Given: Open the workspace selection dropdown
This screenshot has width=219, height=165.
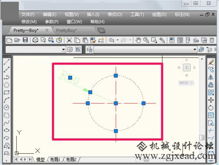Looking at the screenshot, I should click(63, 50).
